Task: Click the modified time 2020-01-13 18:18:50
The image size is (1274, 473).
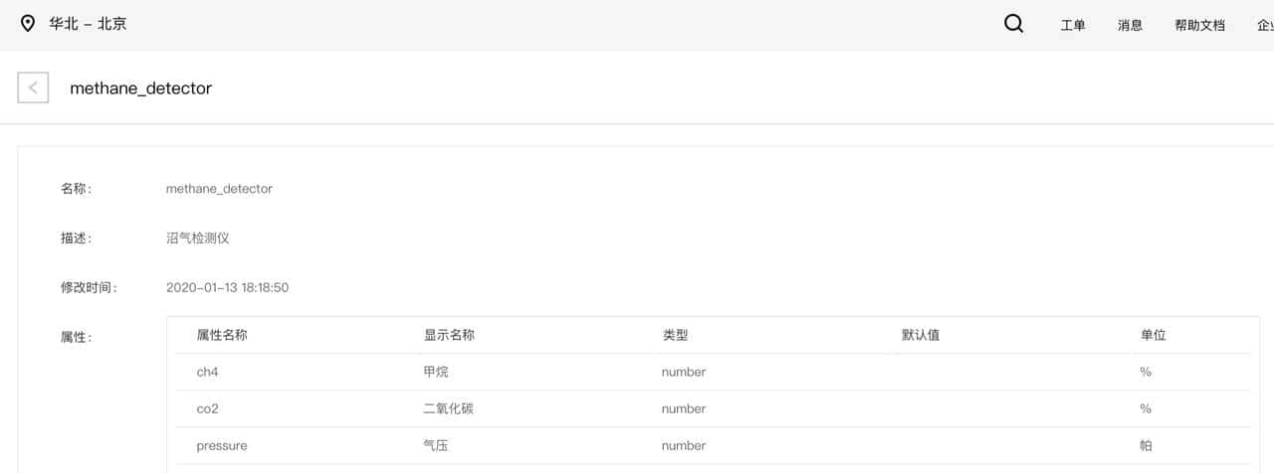Action: [227, 288]
